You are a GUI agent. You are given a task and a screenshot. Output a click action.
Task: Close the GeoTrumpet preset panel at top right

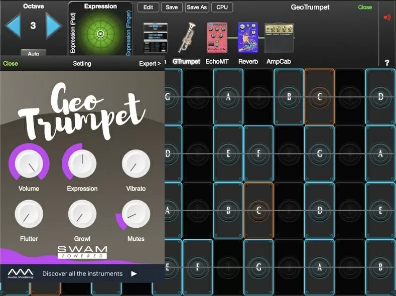click(x=365, y=8)
